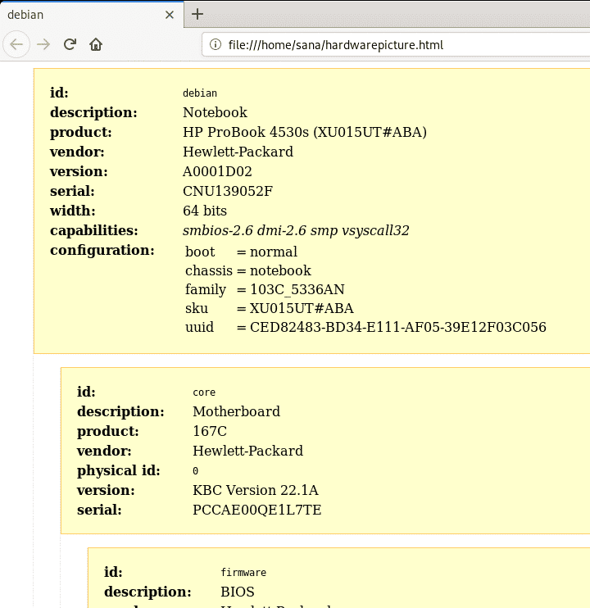Click the firmware id text
The width and height of the screenshot is (590, 608).
(x=243, y=572)
